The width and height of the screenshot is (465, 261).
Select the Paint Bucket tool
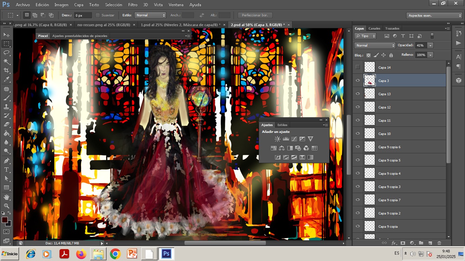point(6,133)
